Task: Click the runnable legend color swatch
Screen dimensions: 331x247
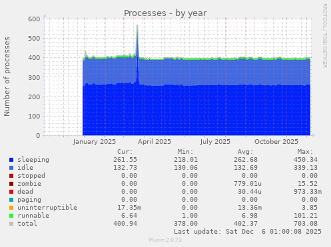Action: pos(11,216)
